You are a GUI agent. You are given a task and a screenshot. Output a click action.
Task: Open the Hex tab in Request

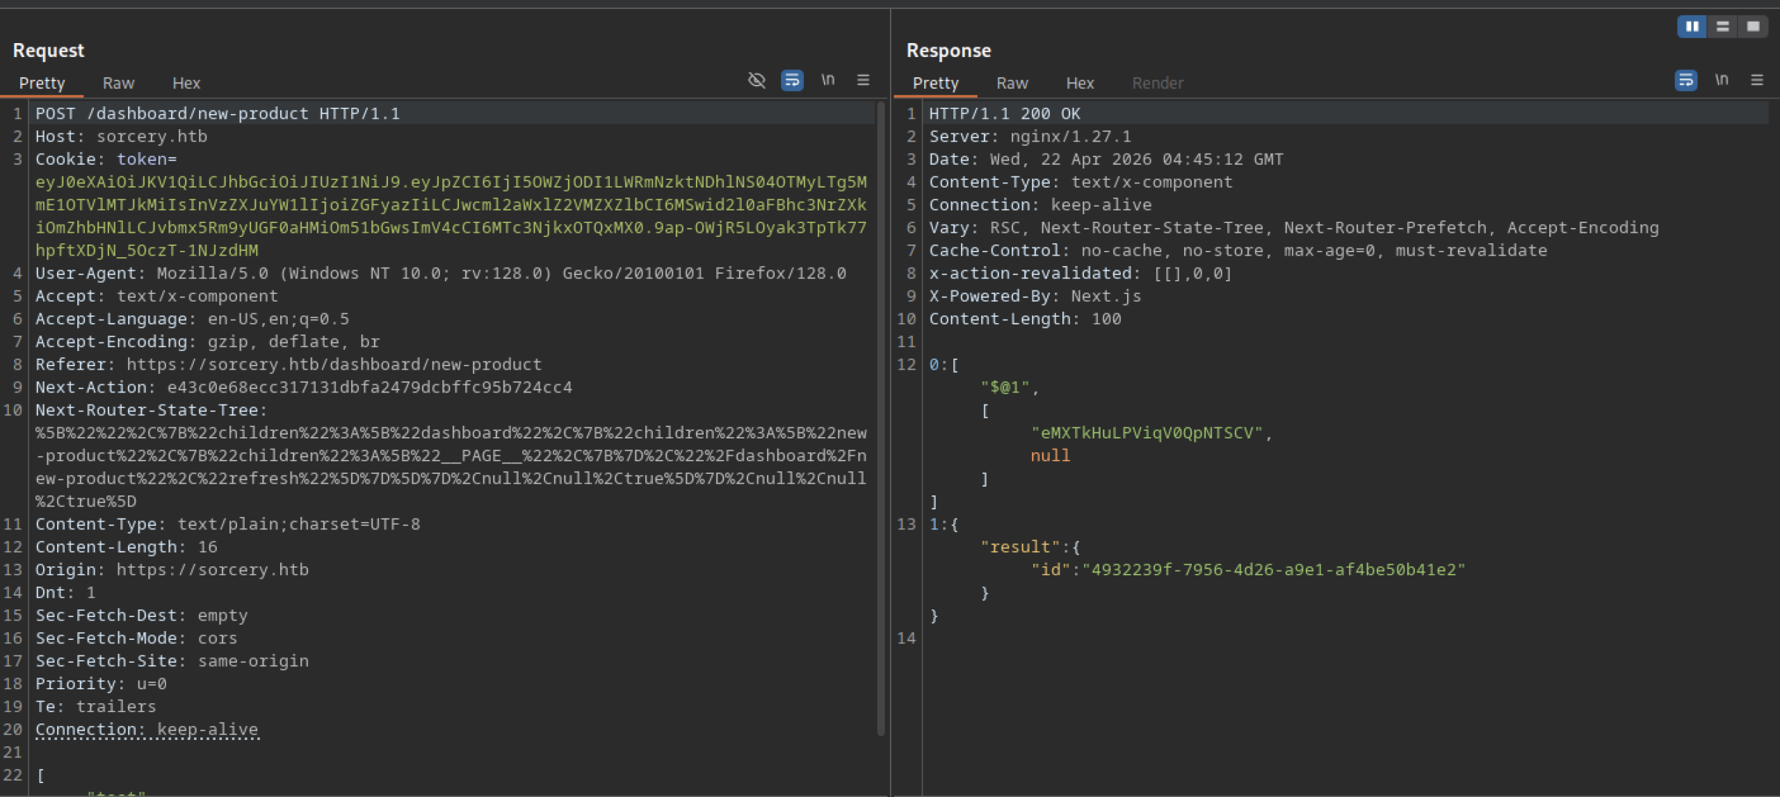(186, 83)
